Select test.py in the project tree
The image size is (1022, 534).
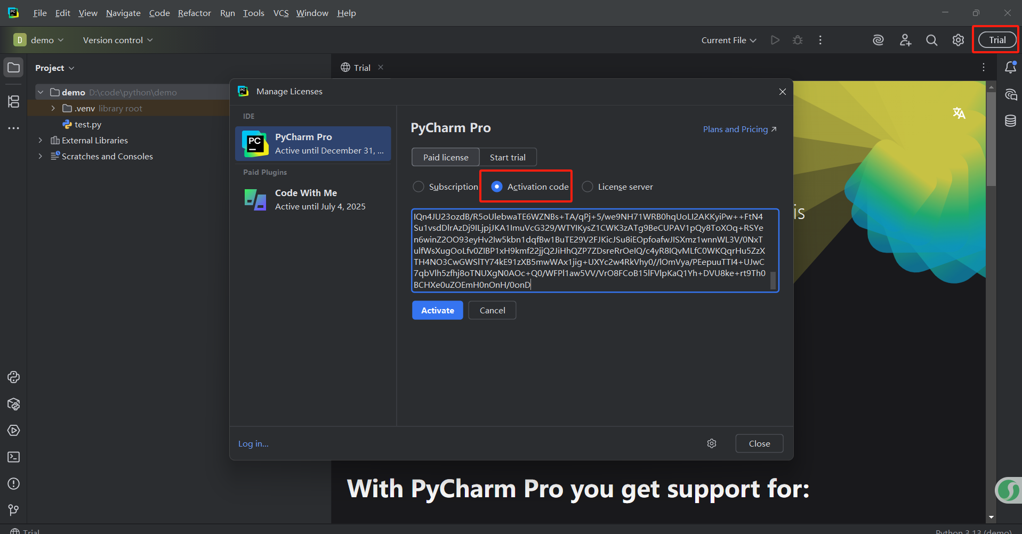[x=87, y=124]
